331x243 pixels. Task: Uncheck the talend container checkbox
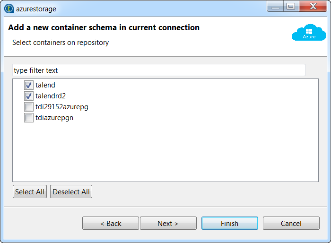tap(29, 86)
